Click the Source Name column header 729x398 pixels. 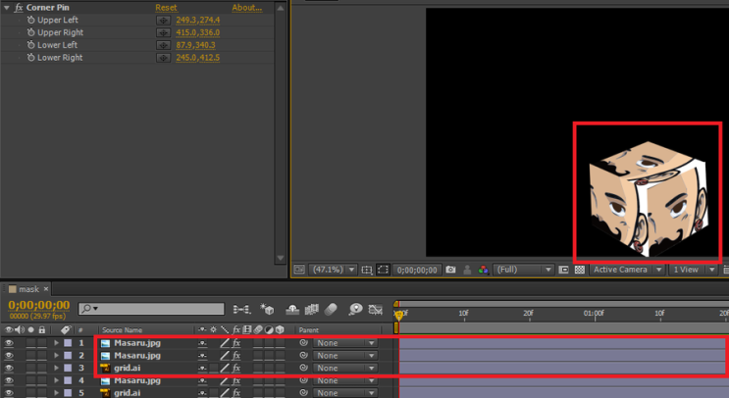(x=122, y=329)
